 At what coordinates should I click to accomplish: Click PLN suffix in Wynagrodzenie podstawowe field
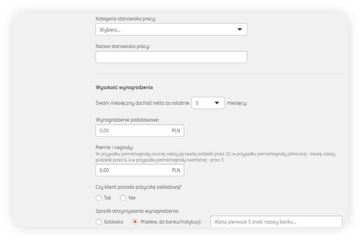click(176, 131)
